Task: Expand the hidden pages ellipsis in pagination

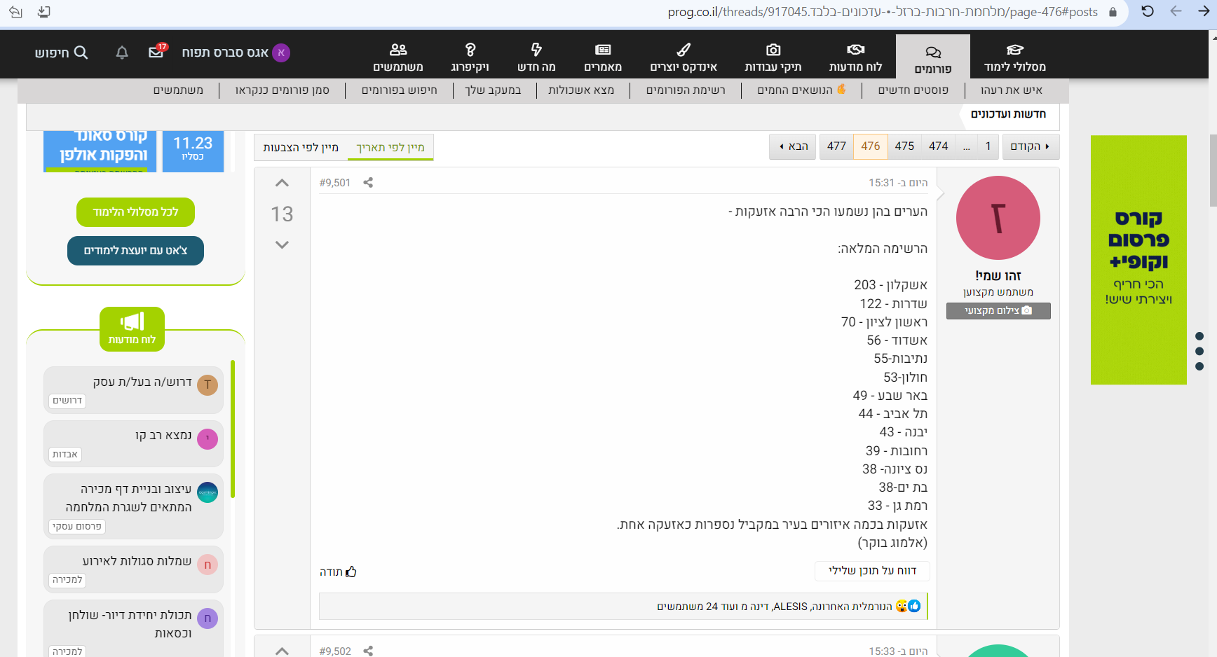Action: click(967, 146)
